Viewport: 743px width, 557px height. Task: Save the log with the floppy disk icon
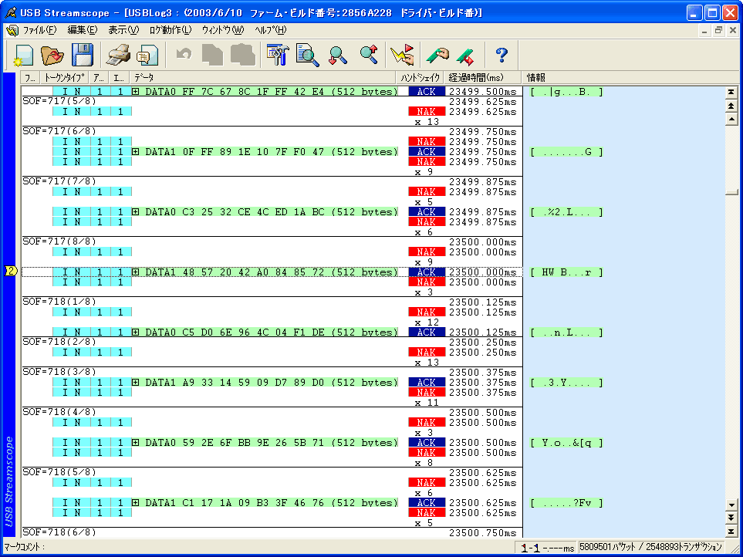(x=83, y=55)
